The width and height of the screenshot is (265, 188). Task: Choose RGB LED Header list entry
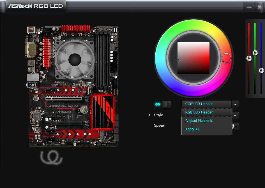pos(199,112)
